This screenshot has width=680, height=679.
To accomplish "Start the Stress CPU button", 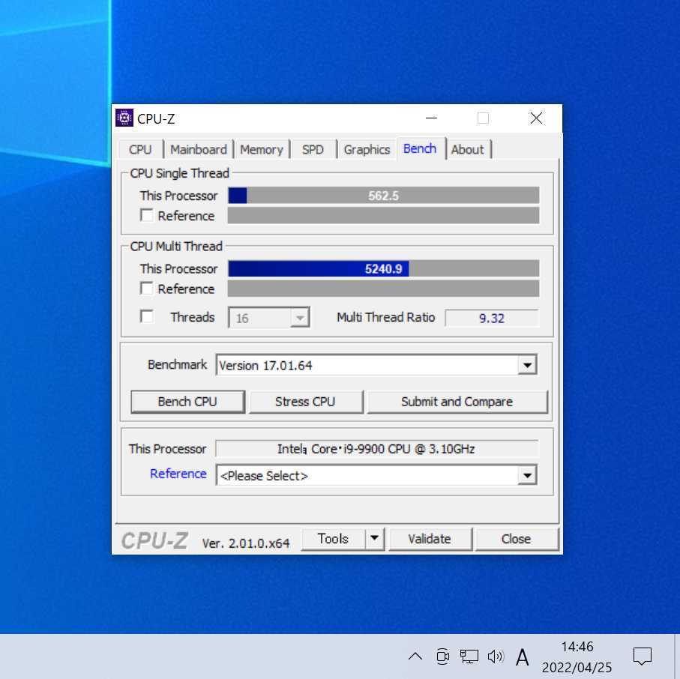I will (x=305, y=402).
